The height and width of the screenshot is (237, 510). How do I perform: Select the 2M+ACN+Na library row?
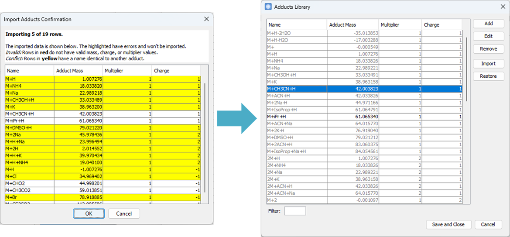[x=297, y=193]
